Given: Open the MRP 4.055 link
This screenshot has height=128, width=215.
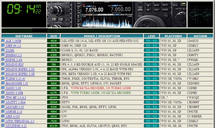Looking at the screenshot, I should (13, 116).
